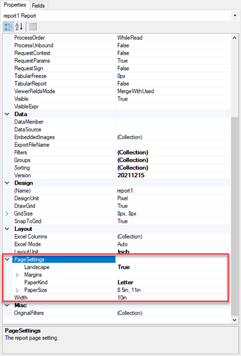Collapse the PageSettings node
Viewport: 241px width, 356px height.
[x=7, y=259]
